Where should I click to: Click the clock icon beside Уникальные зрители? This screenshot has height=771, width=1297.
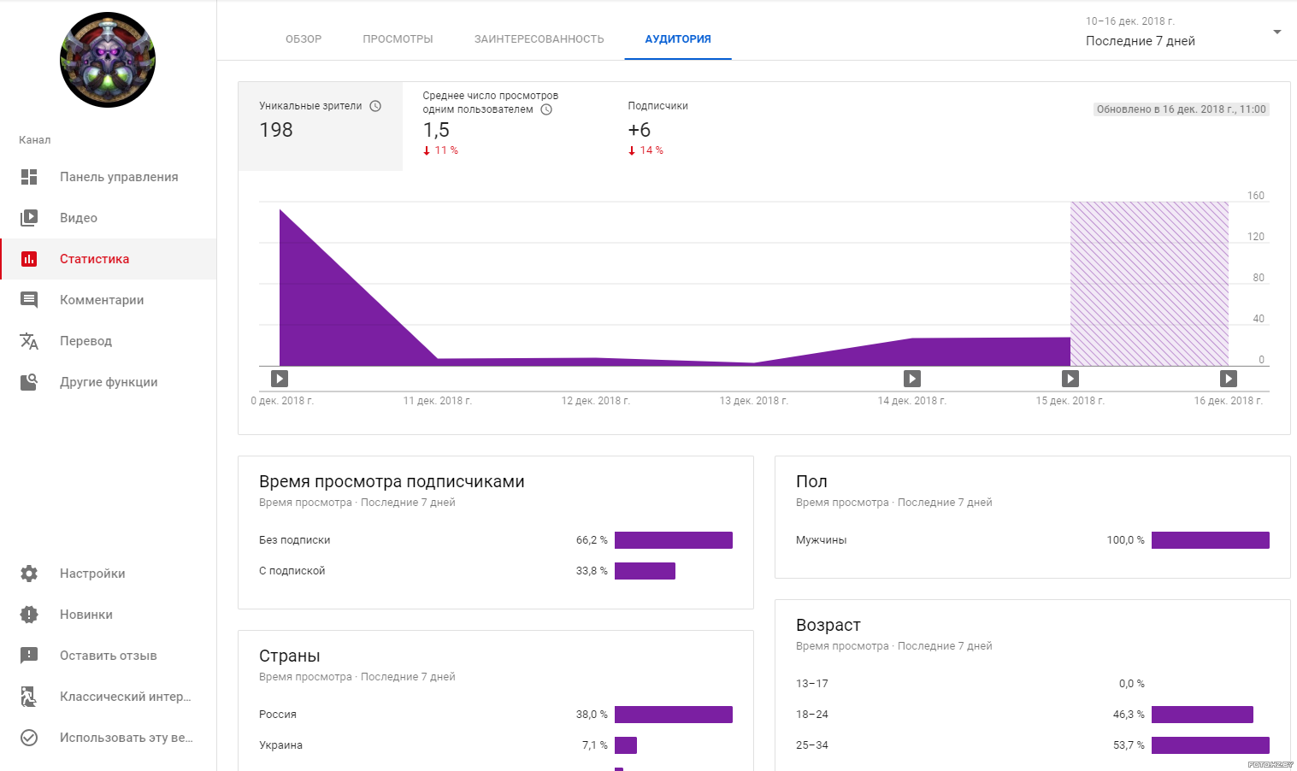click(375, 106)
